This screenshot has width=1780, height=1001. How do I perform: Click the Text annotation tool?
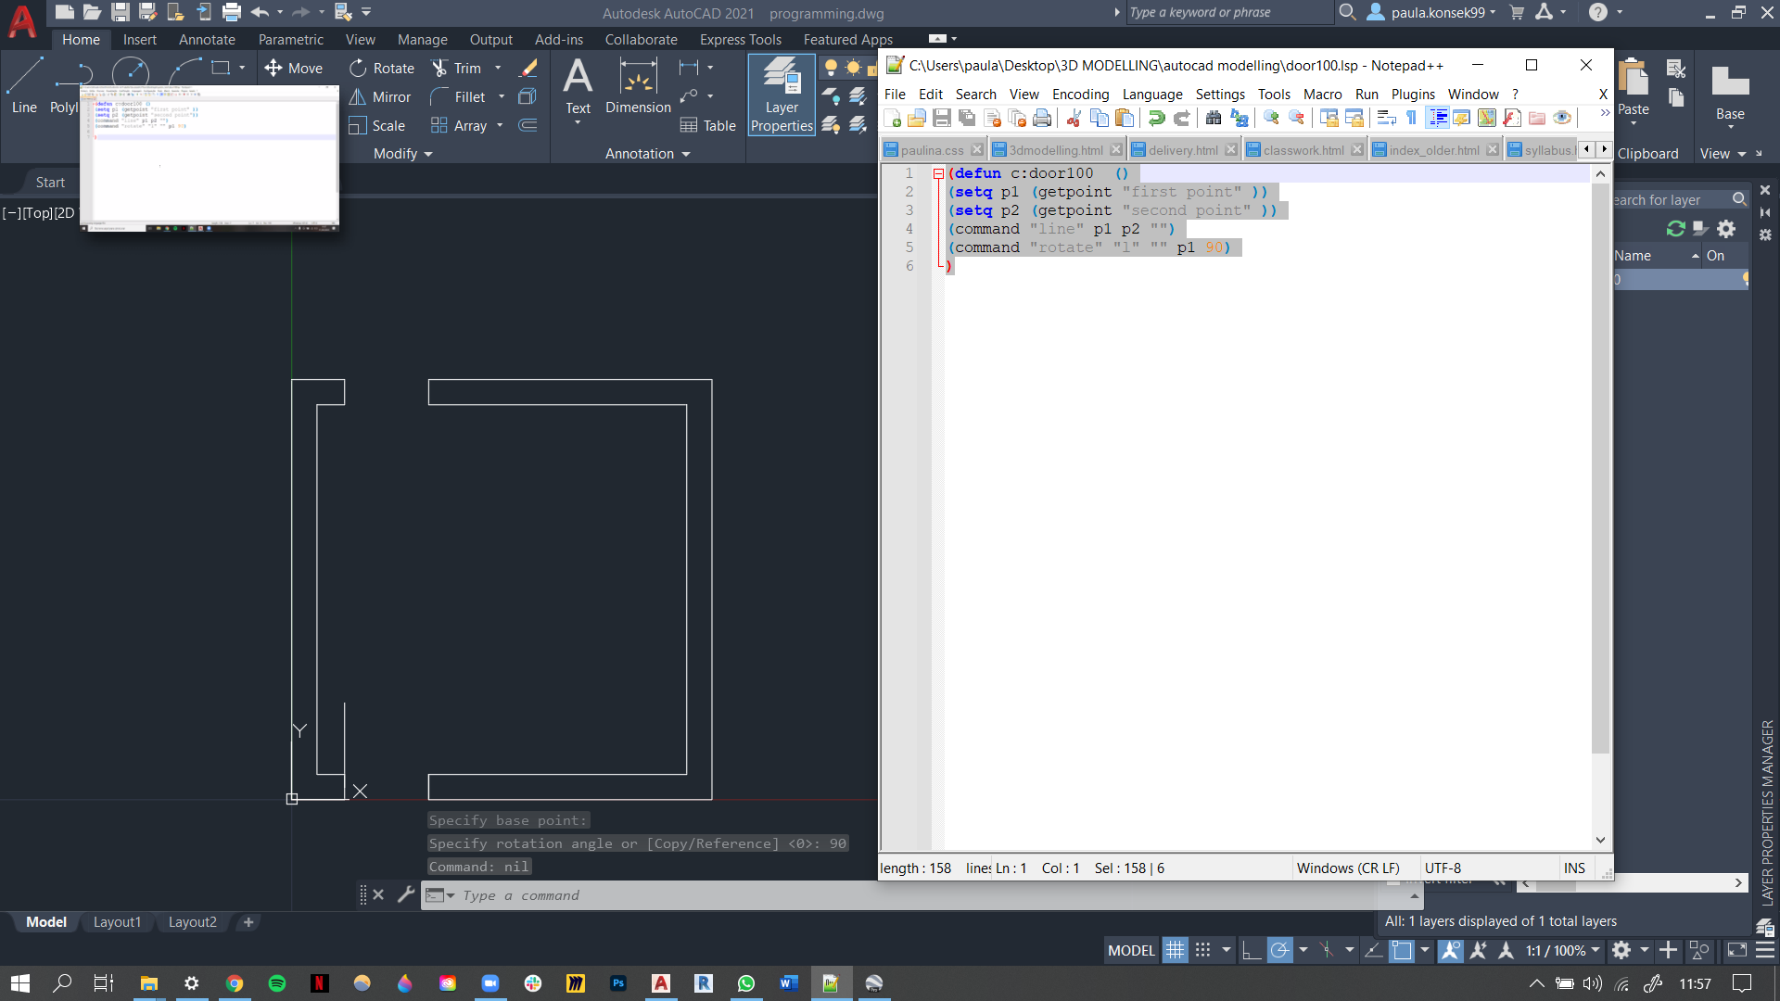[x=578, y=86]
